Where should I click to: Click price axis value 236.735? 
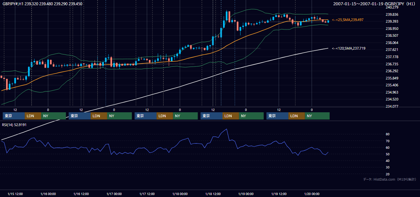392,64
